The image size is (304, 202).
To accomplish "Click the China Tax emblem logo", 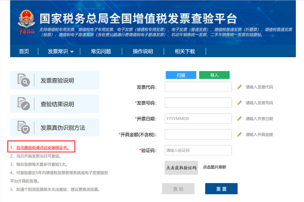I will pyautogui.click(x=26, y=22).
